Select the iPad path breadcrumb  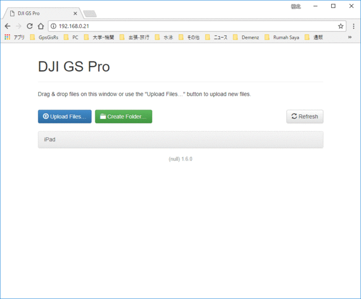click(50, 140)
